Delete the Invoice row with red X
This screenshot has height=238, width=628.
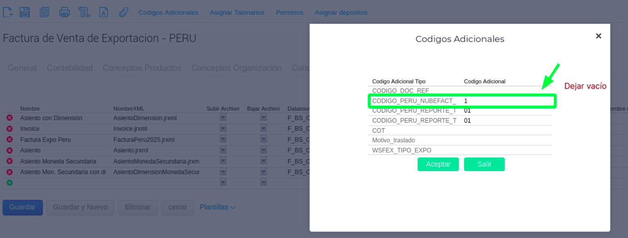pyautogui.click(x=10, y=129)
